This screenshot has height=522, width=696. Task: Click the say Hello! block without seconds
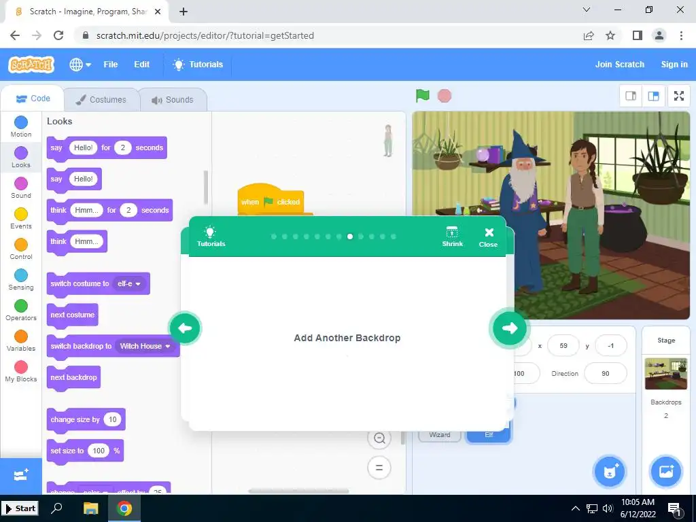pyautogui.click(x=74, y=179)
